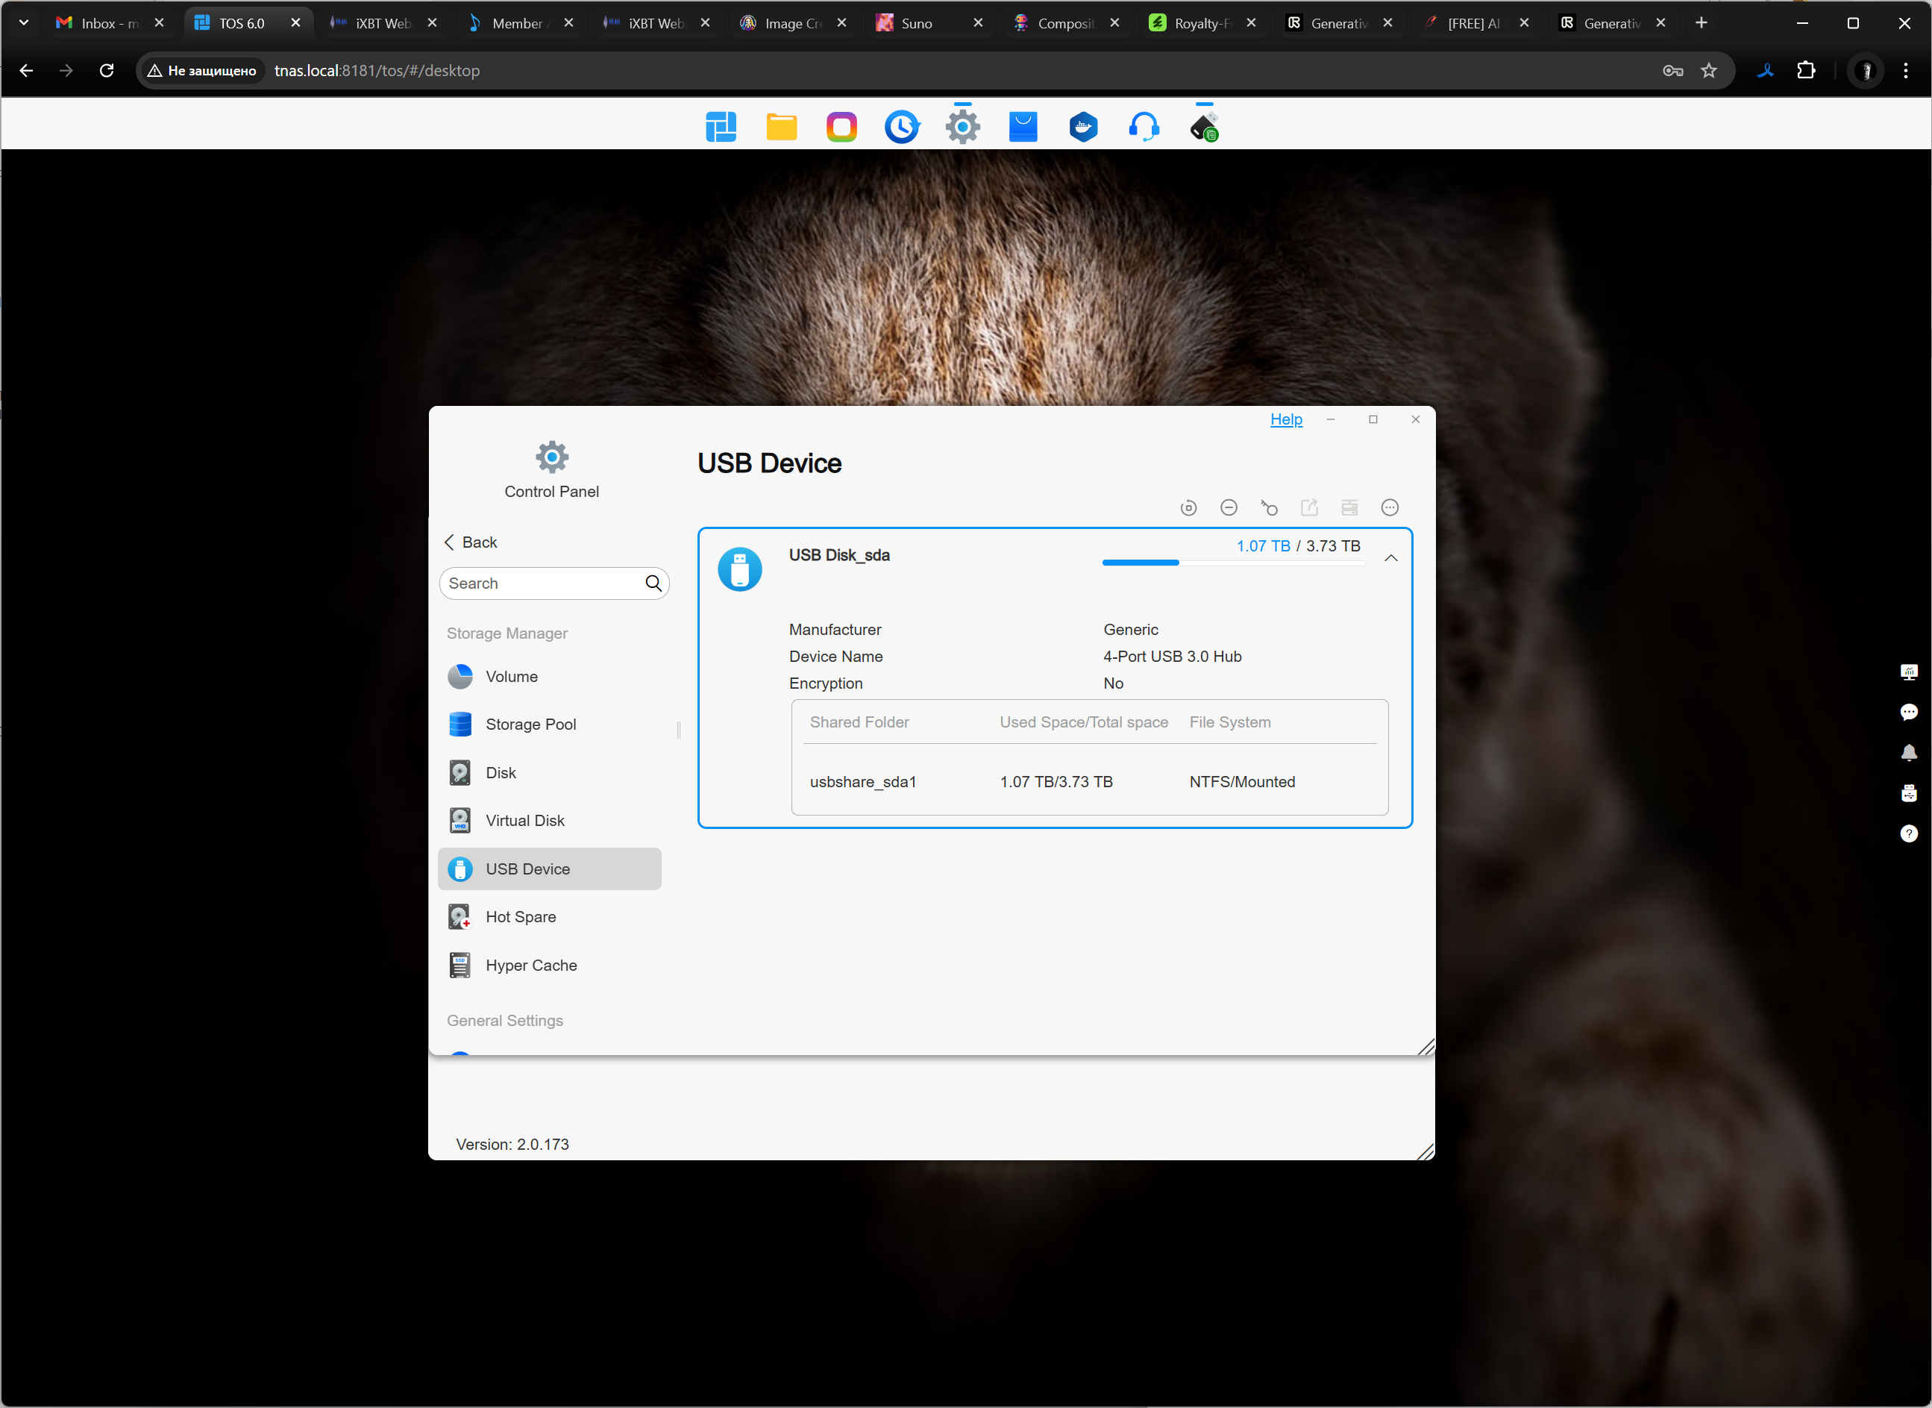
Task: Open Application Center shopping bag icon
Action: [1022, 127]
